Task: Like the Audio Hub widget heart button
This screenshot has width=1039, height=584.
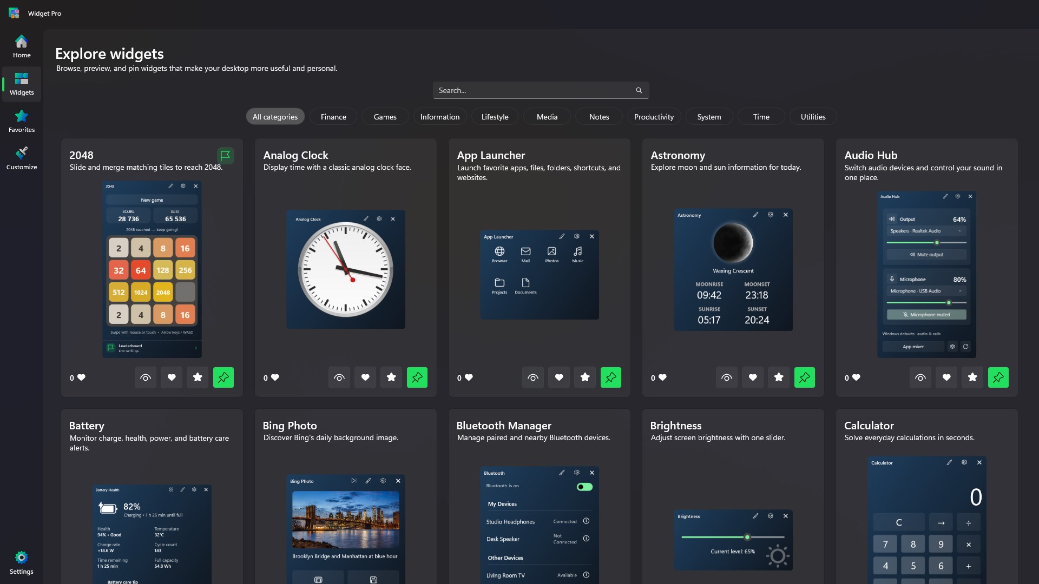Action: point(946,377)
